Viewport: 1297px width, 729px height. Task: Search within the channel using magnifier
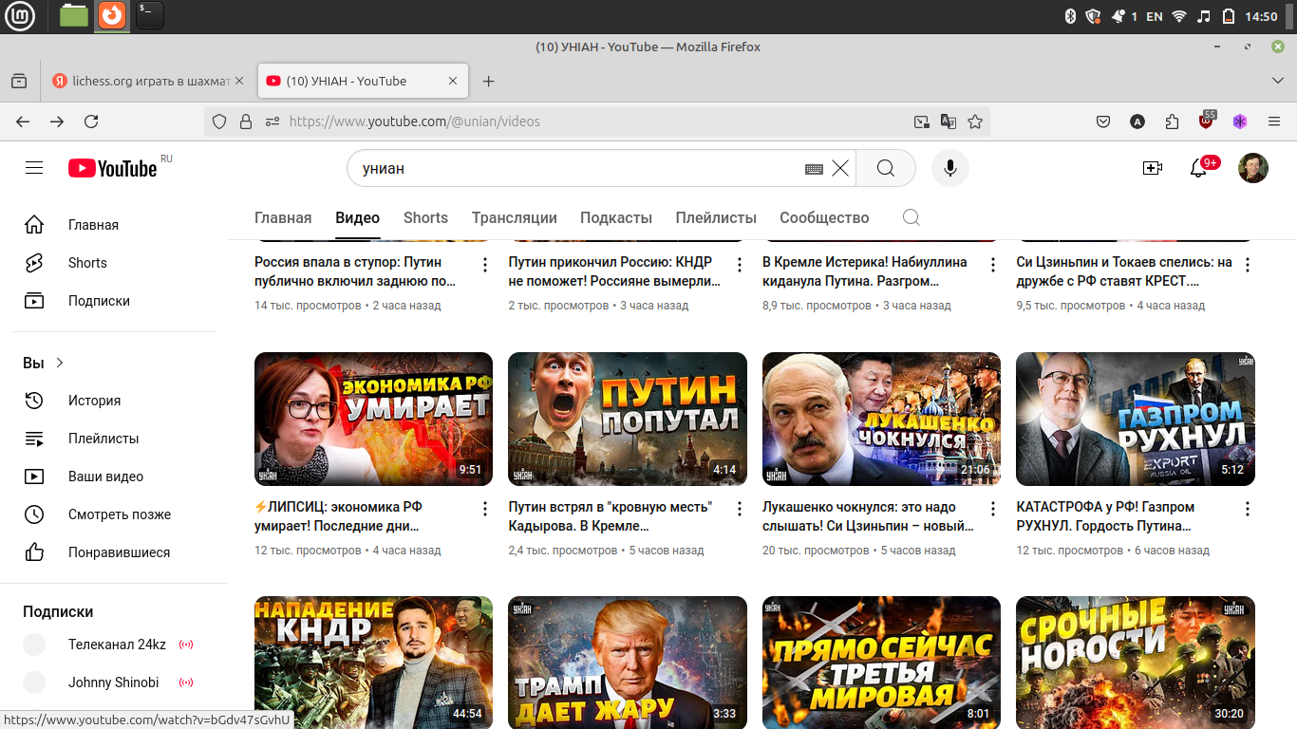pyautogui.click(x=911, y=217)
